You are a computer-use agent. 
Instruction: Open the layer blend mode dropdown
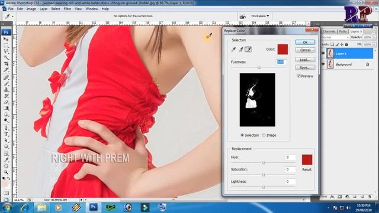(335, 37)
